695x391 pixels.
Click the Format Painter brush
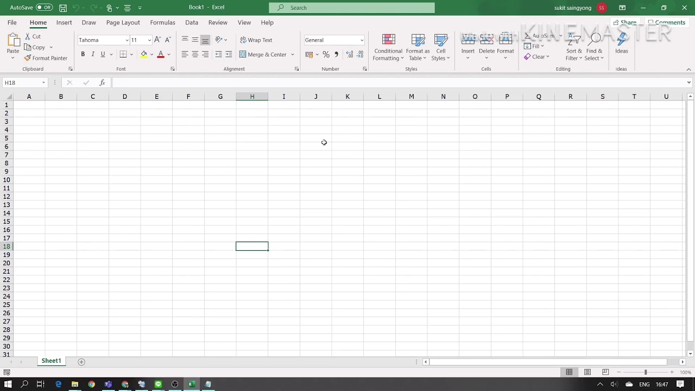pyautogui.click(x=46, y=58)
